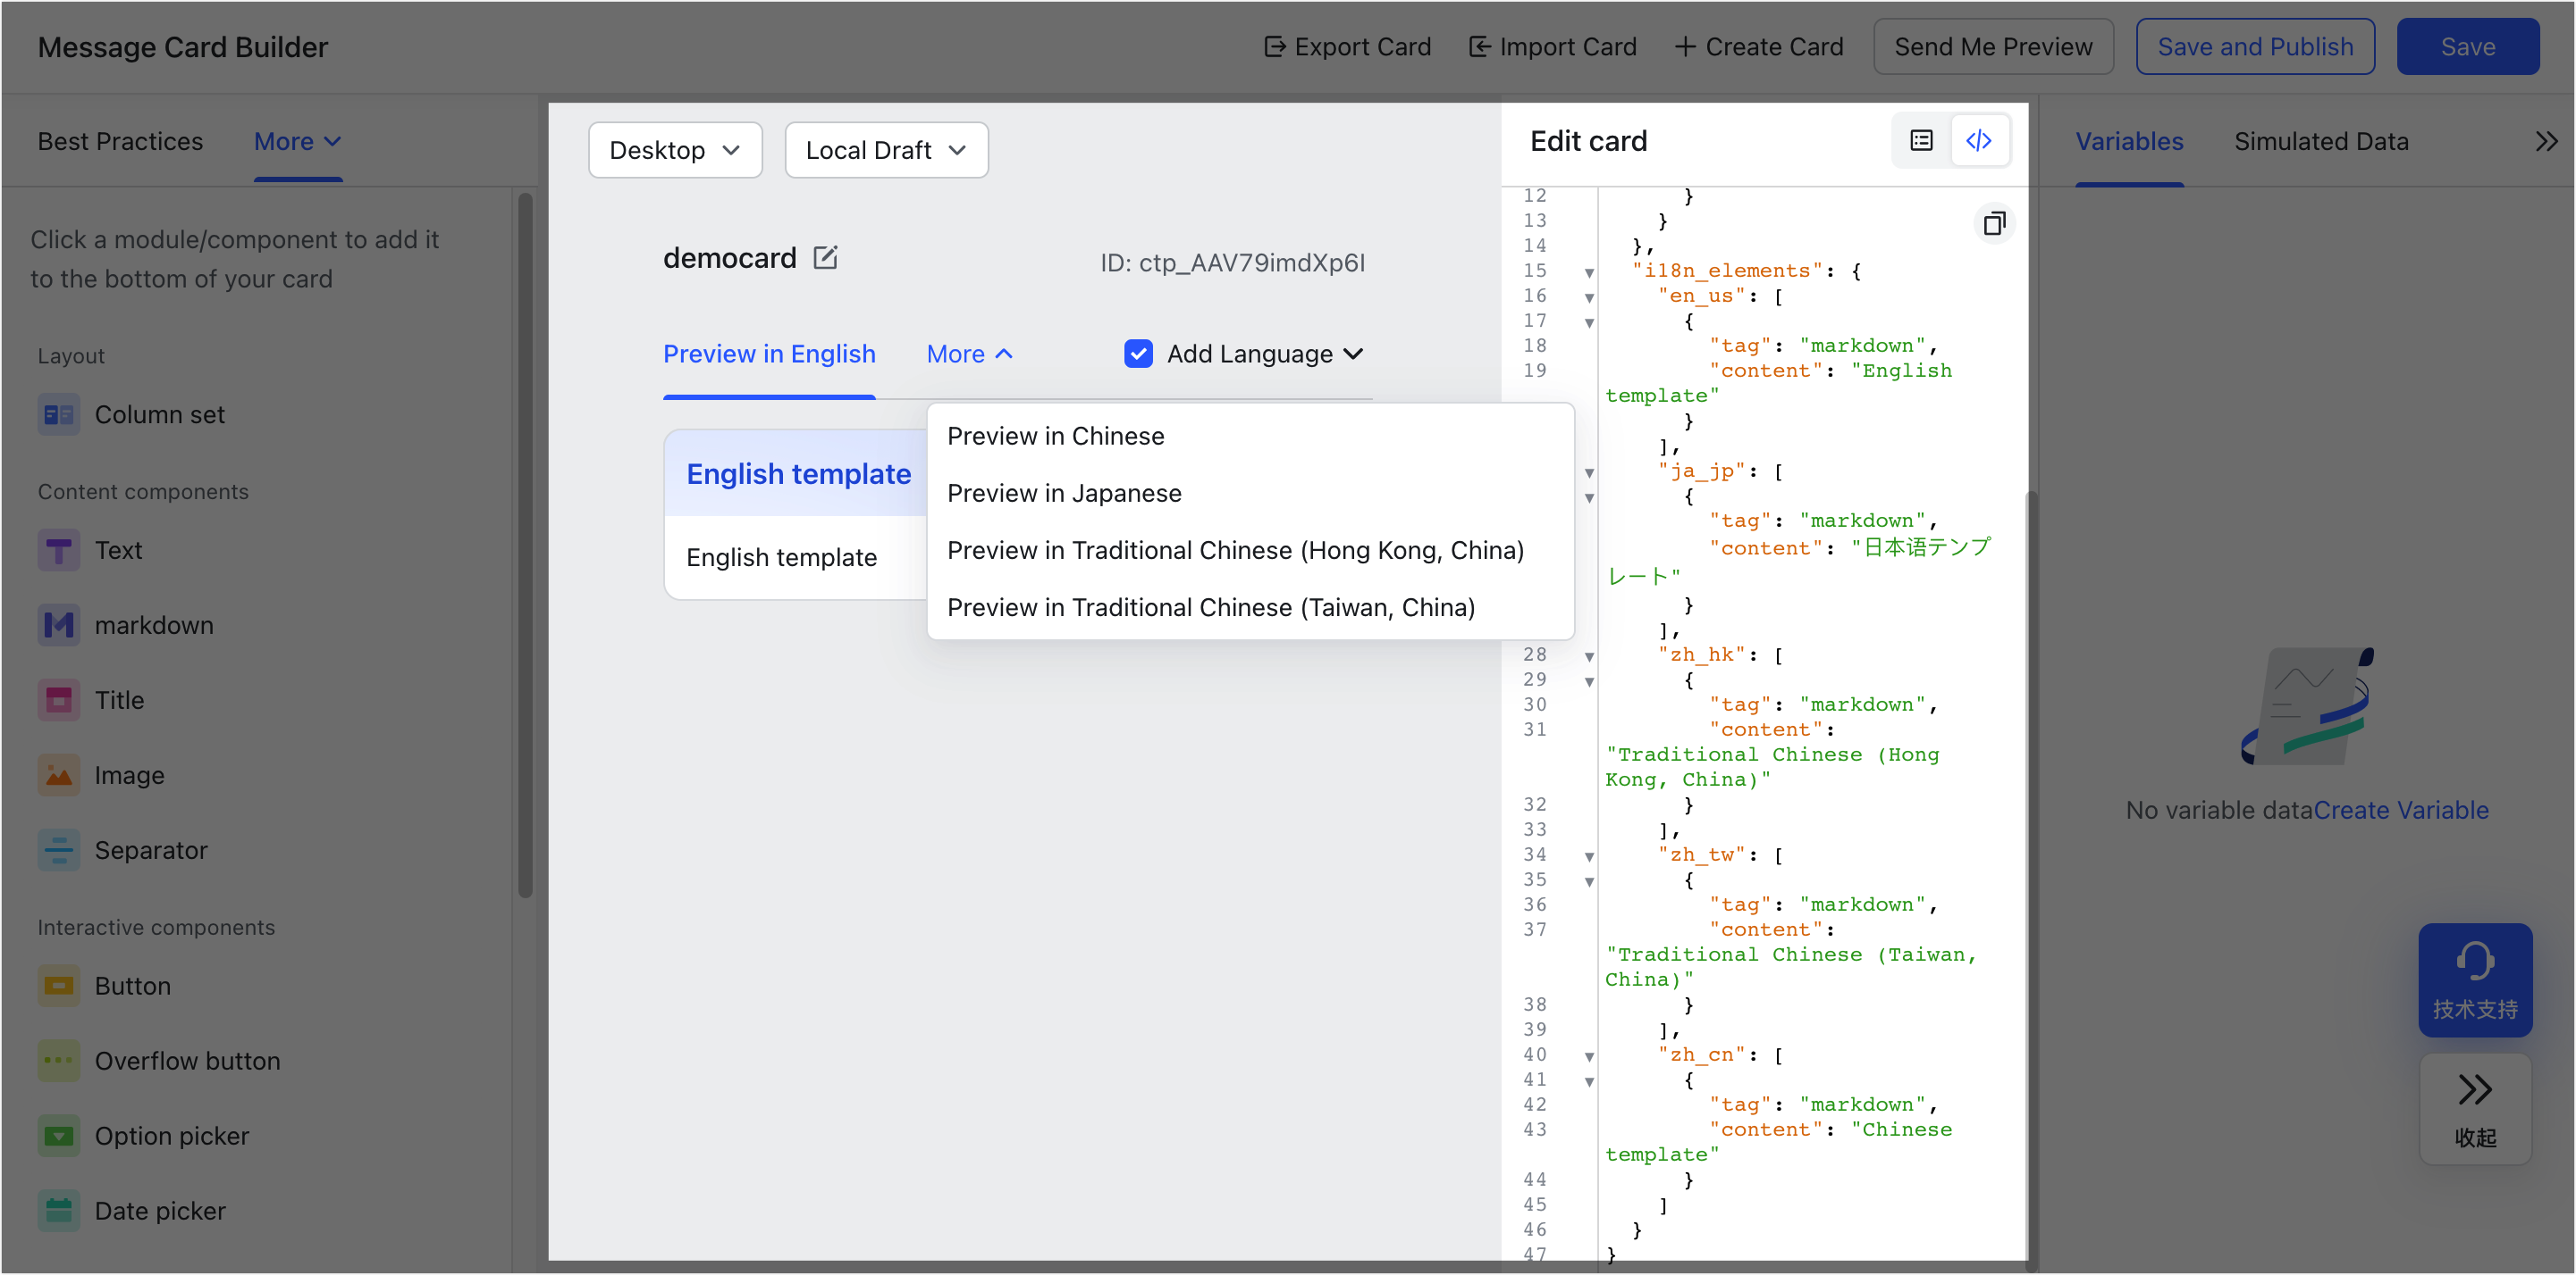
Task: Add the Date picker component icon
Action: [58, 1211]
